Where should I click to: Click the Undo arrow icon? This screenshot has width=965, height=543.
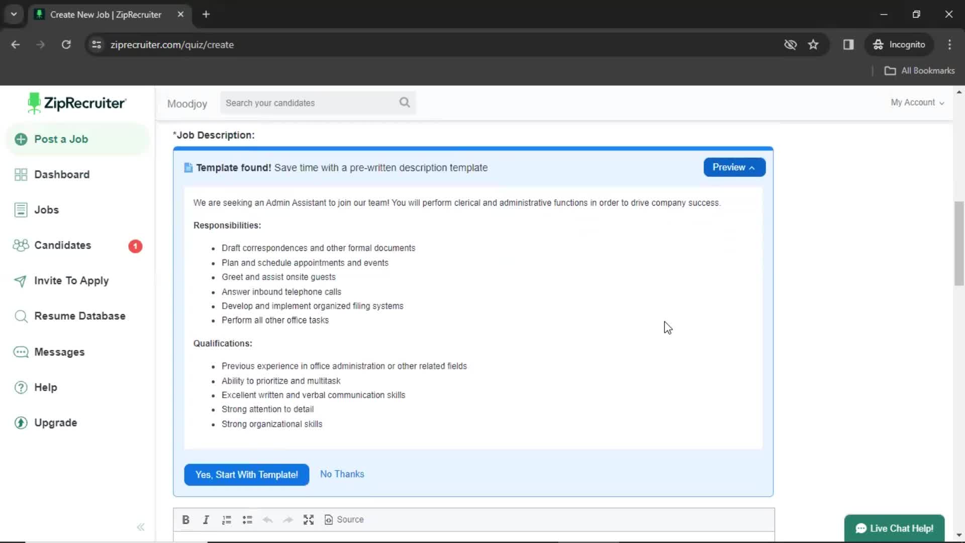(x=268, y=520)
